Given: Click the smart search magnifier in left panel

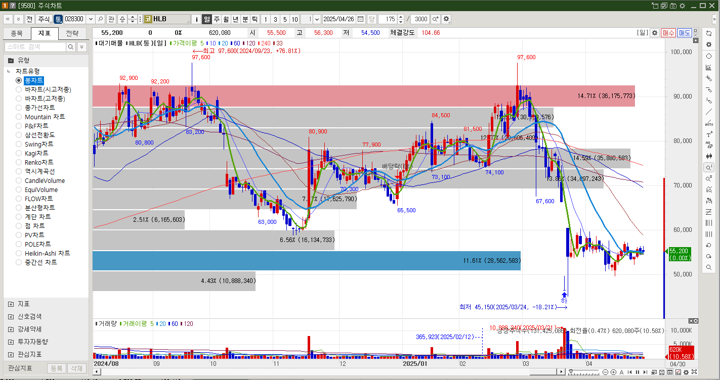Looking at the screenshot, I should coord(71,46).
